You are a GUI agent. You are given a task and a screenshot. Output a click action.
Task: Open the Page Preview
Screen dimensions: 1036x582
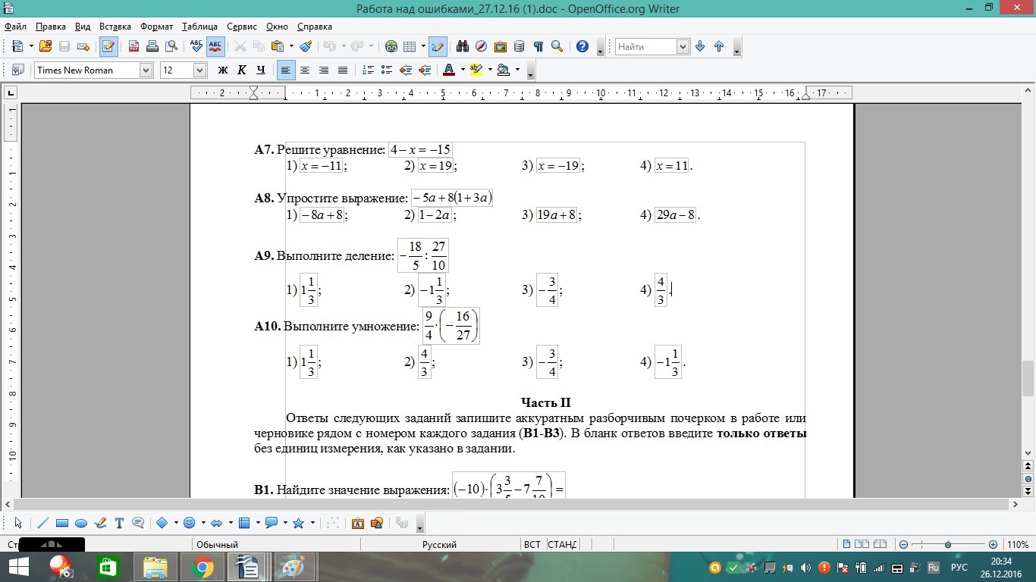tap(171, 46)
